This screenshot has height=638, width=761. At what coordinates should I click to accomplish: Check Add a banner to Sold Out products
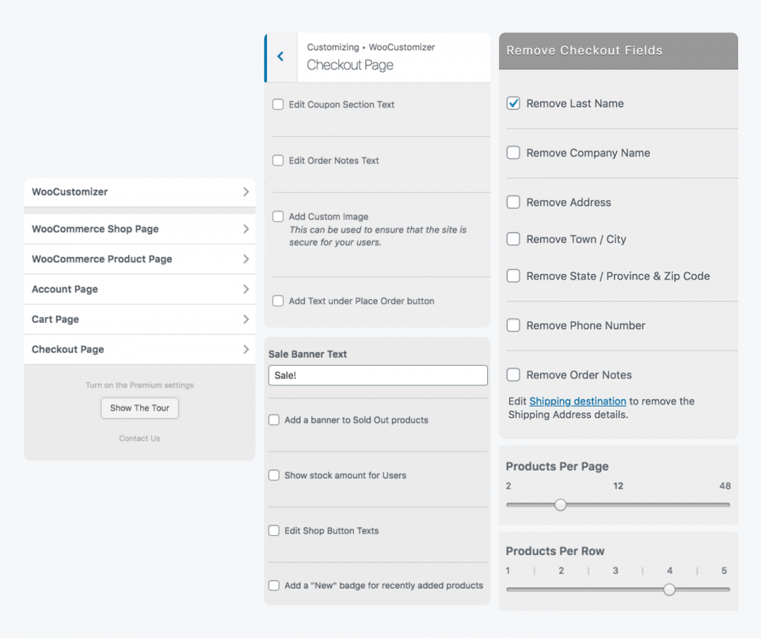[274, 420]
